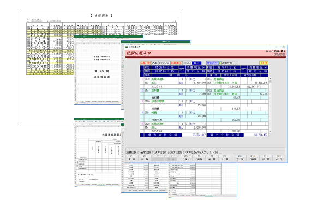Click the F1 function button

point(132,158)
